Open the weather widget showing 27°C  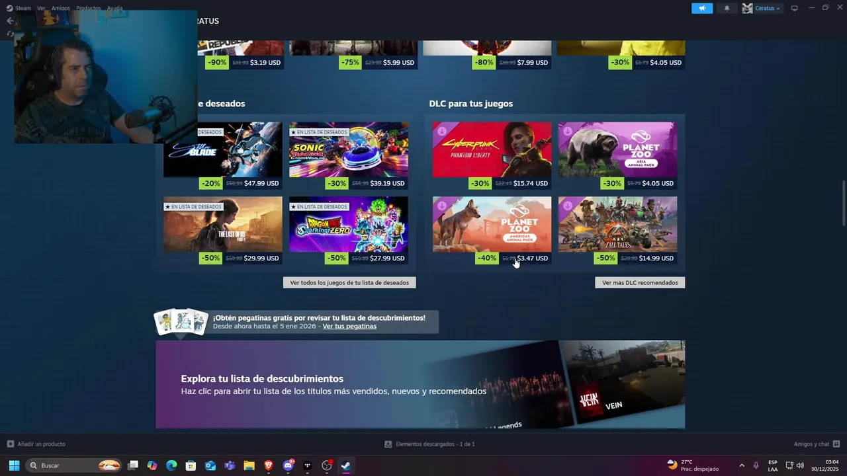693,465
